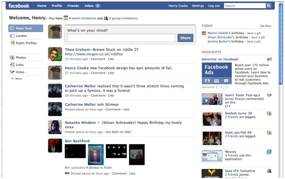285x179 pixels.
Task: Open the Friends menu item
Action: point(73,6)
